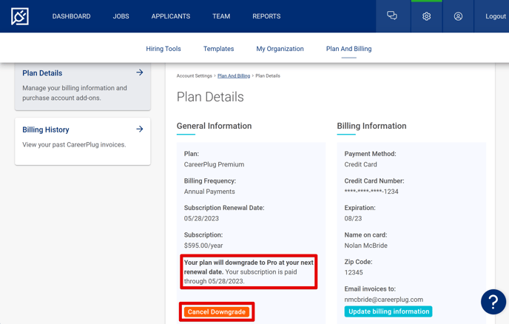Open the messages chat icon
Image resolution: width=509 pixels, height=324 pixels.
392,16
